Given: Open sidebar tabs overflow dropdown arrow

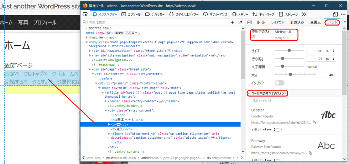Looking at the screenshot, I should (x=345, y=22).
